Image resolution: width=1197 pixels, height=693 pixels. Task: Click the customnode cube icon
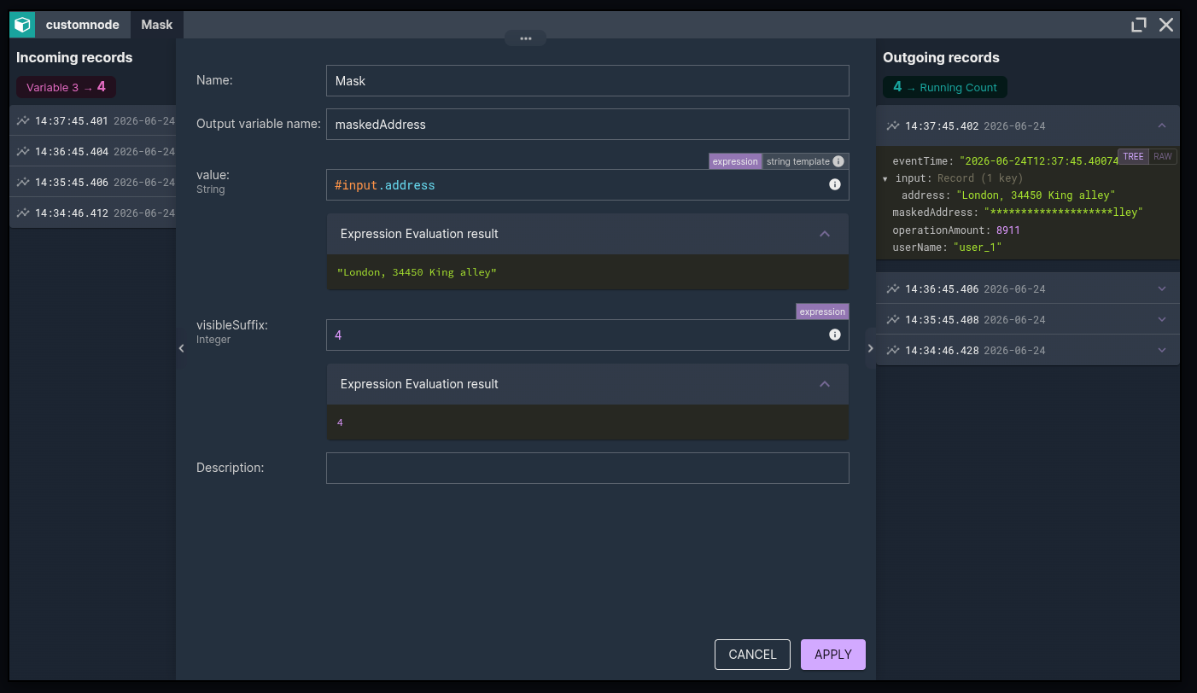tap(22, 25)
